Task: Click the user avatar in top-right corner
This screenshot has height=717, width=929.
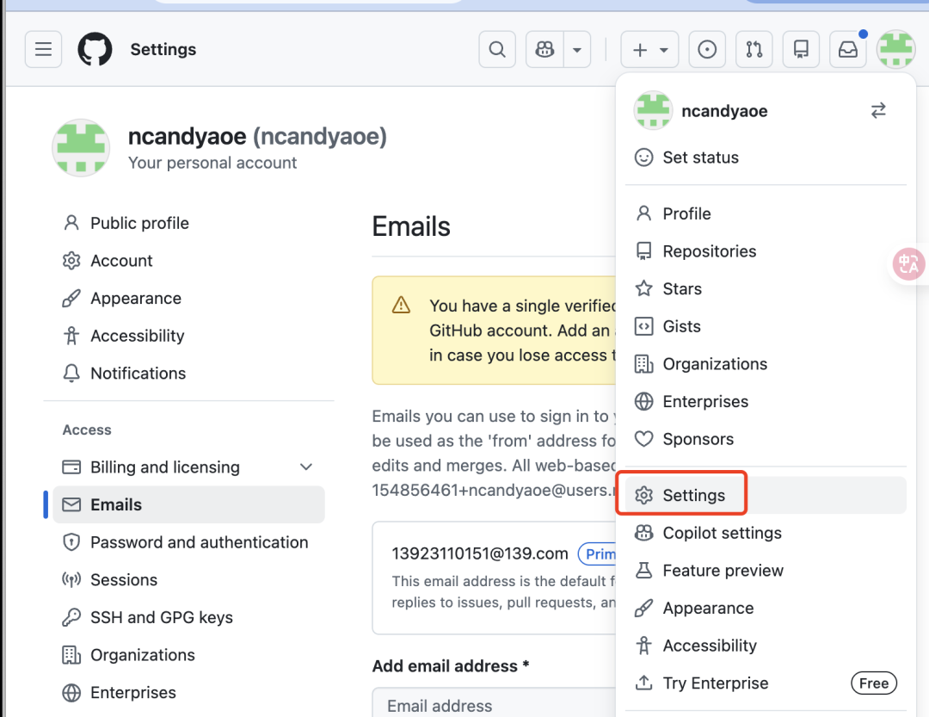Action: tap(895, 50)
